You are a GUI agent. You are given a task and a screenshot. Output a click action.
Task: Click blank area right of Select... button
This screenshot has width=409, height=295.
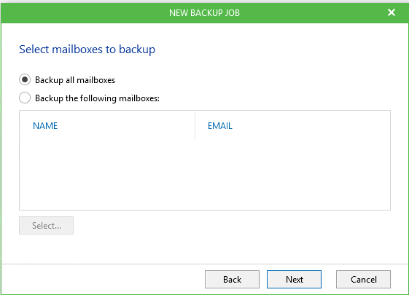click(232, 225)
